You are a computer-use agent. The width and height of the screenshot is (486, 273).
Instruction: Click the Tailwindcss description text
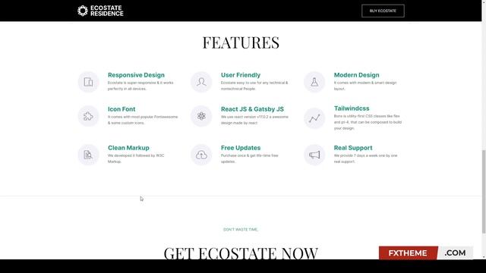point(368,122)
